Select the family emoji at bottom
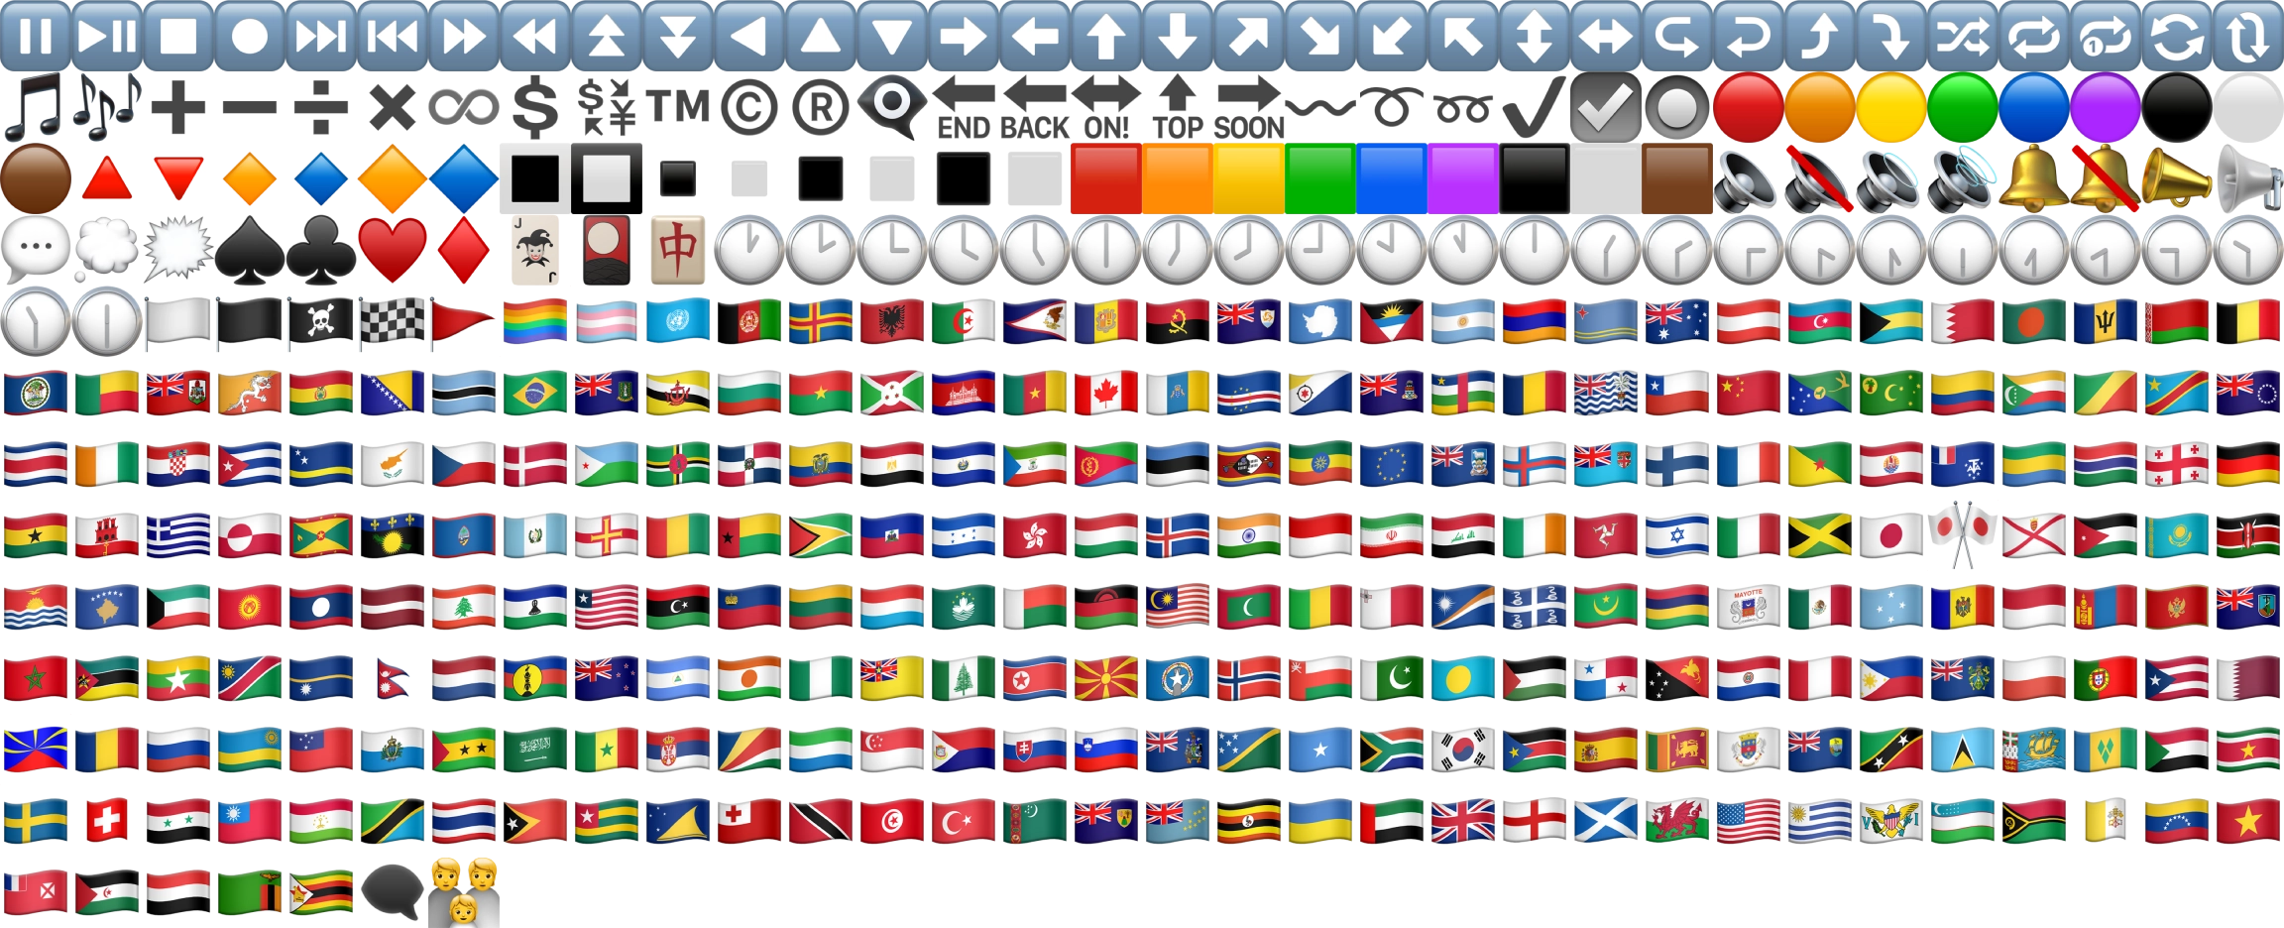Screen dimensions: 2284x928 [464, 892]
